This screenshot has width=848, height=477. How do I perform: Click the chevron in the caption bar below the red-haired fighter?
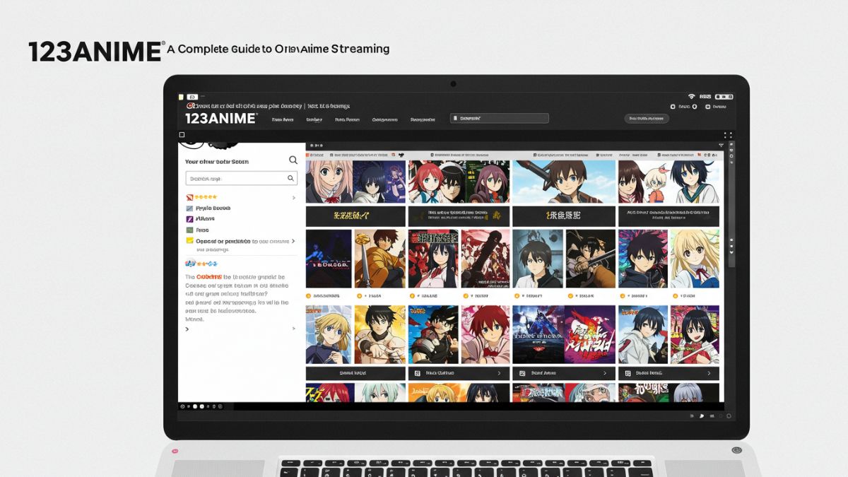click(x=499, y=373)
